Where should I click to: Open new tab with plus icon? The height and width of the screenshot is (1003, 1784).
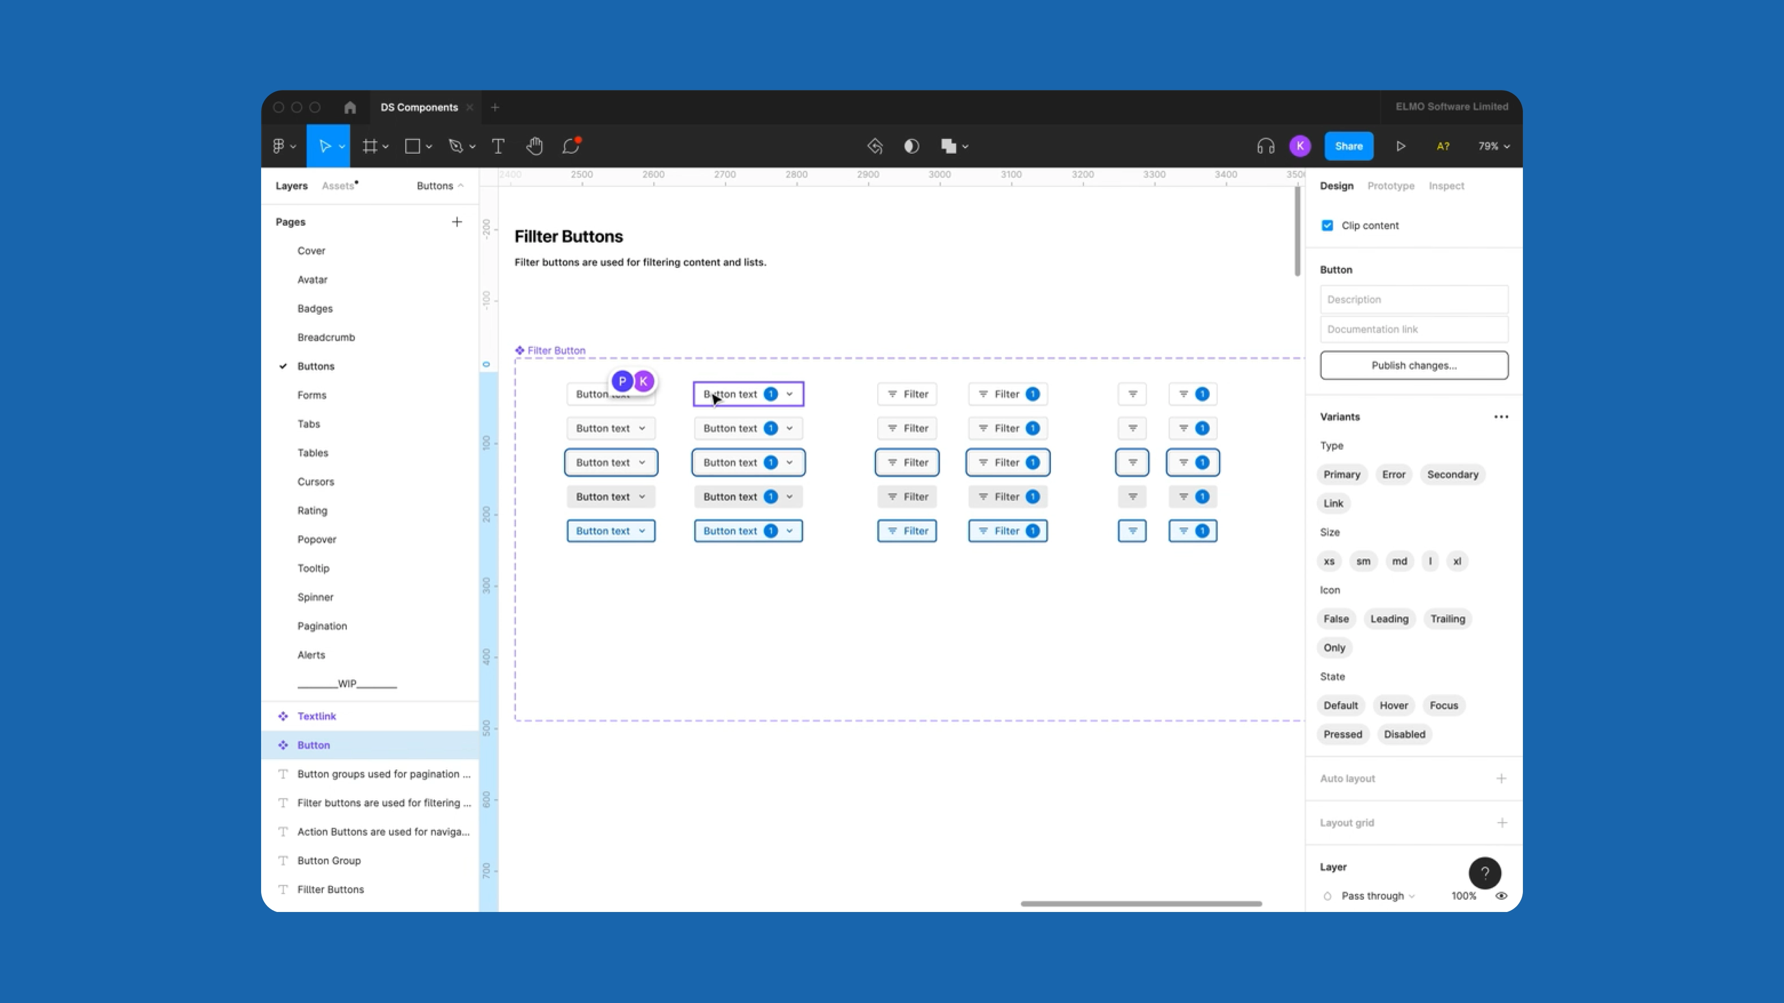(494, 107)
